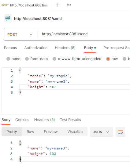
Task: Open the response Body tab
Action: 6,120
